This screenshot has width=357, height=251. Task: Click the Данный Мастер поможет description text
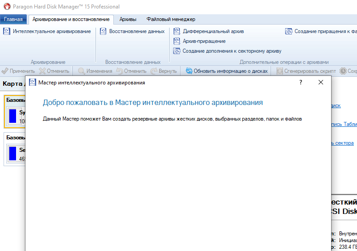pos(172,119)
